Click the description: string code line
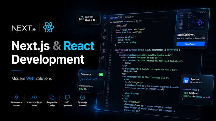Viewport: 216px width, 121px height. point(127,42)
